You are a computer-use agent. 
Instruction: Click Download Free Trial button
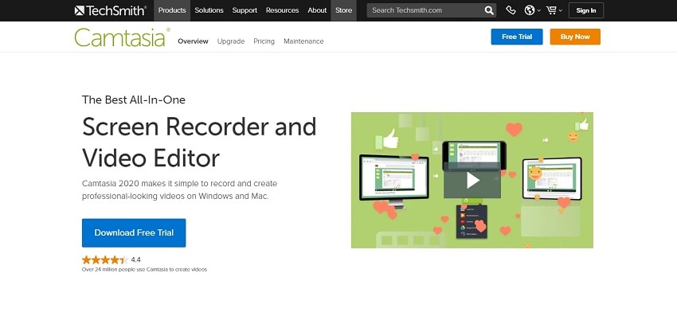[134, 232]
